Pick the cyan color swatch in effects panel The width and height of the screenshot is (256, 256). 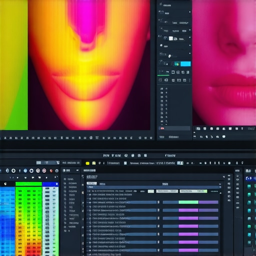pyautogui.click(x=185, y=64)
